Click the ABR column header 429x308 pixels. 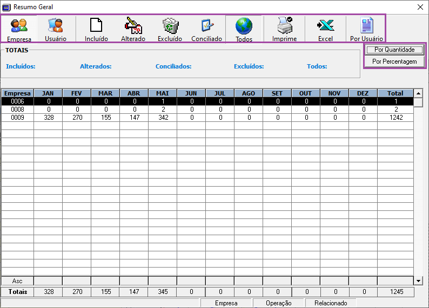[134, 93]
